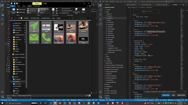The height and width of the screenshot is (105, 188).
Task: Open Release Notes from update notification
Action: (x=181, y=95)
